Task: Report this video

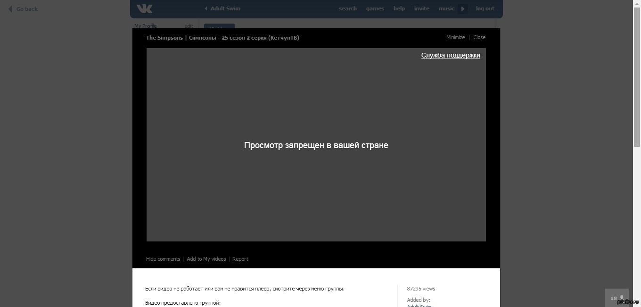Action: 240,259
